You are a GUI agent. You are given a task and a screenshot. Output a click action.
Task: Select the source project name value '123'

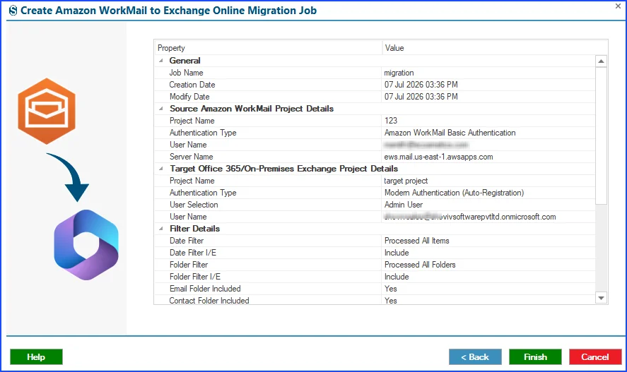tap(391, 121)
